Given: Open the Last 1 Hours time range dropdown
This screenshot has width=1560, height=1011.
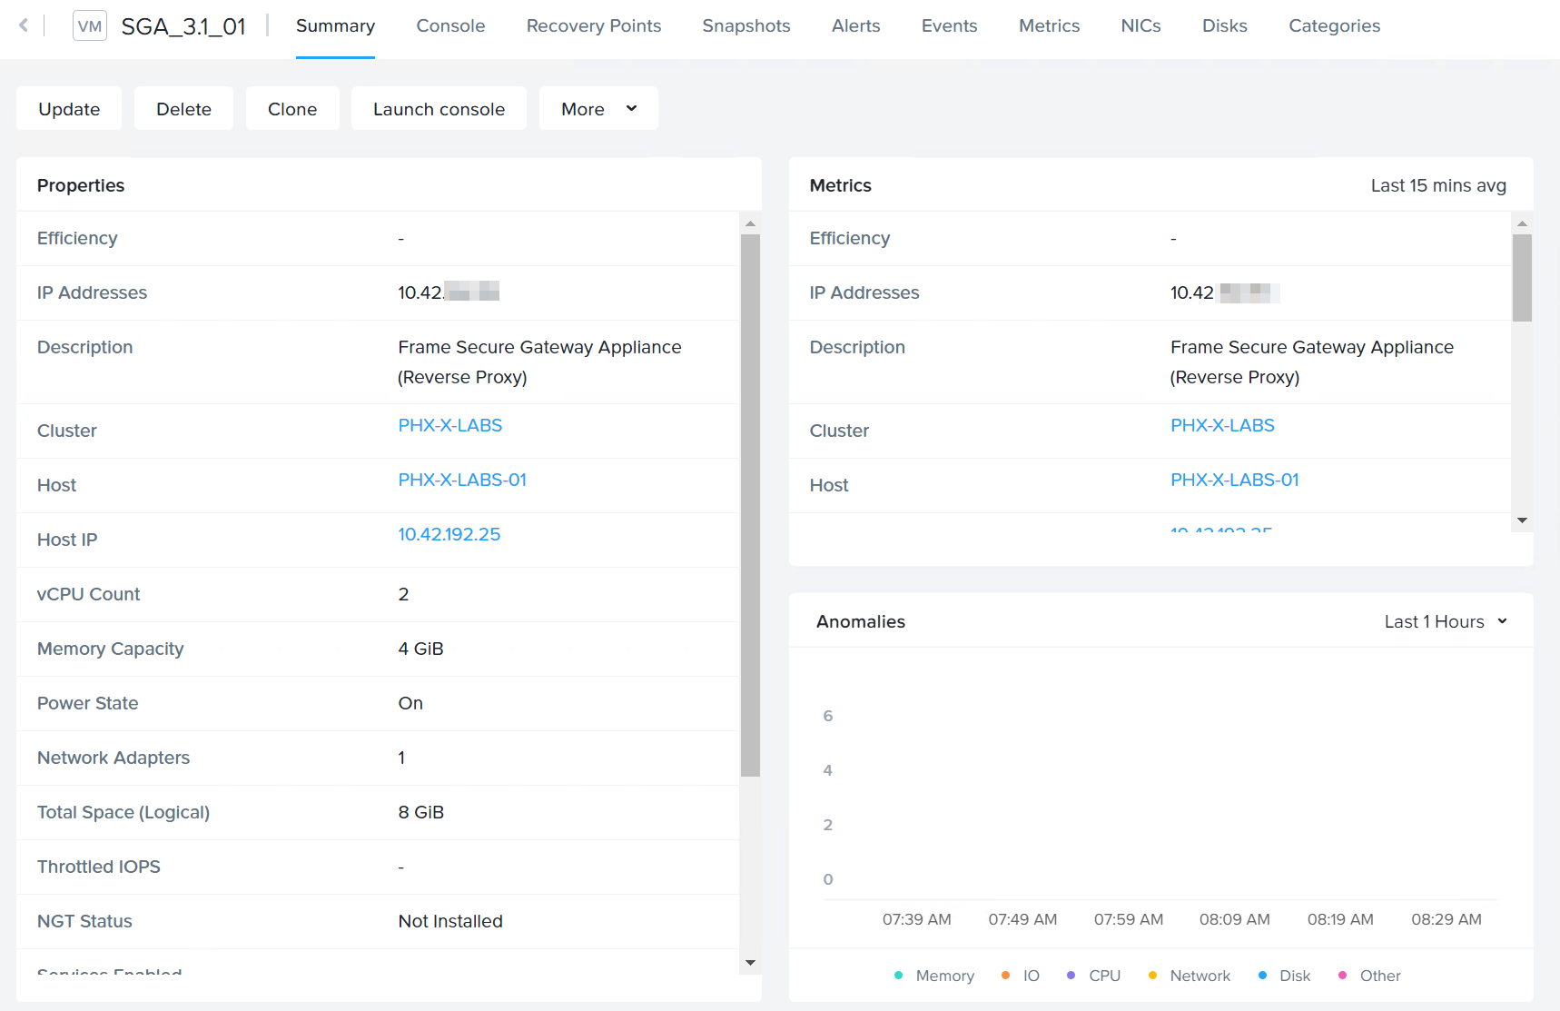Looking at the screenshot, I should click(1446, 621).
